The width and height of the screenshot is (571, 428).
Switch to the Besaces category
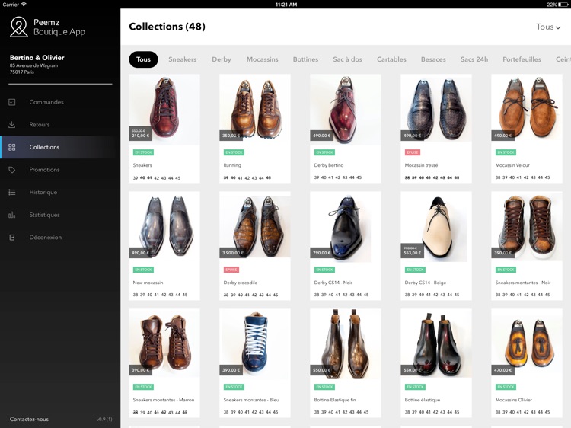coord(433,59)
